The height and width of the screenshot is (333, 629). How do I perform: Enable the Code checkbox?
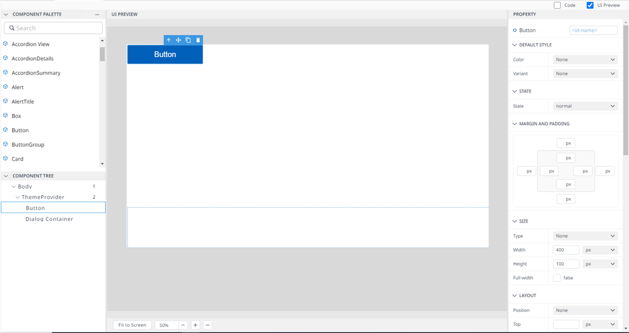557,5
